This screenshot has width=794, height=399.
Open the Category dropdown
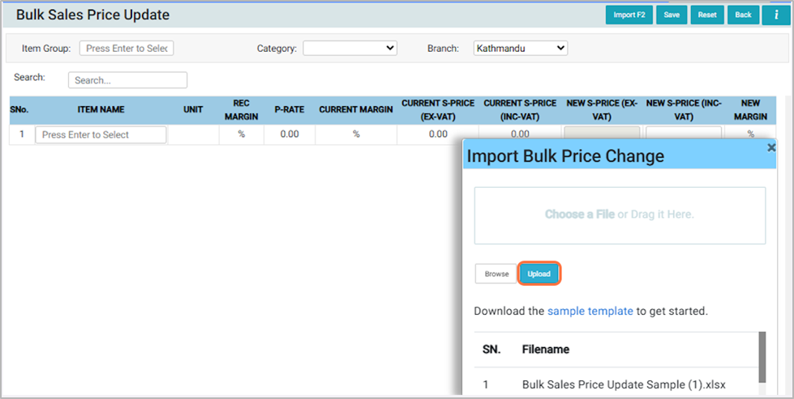tap(350, 49)
